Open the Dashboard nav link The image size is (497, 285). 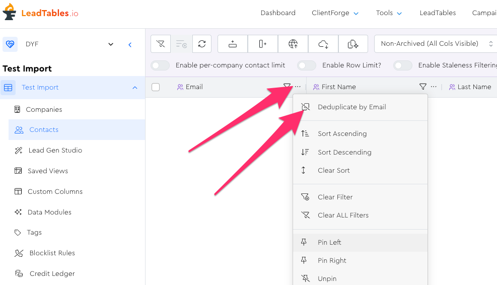278,13
